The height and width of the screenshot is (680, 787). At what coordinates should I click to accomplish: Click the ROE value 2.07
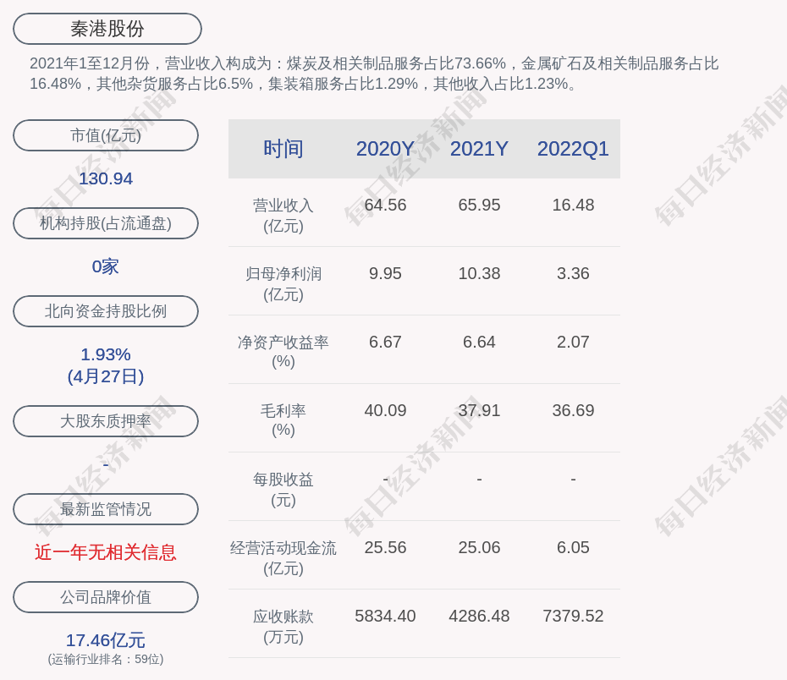click(573, 342)
